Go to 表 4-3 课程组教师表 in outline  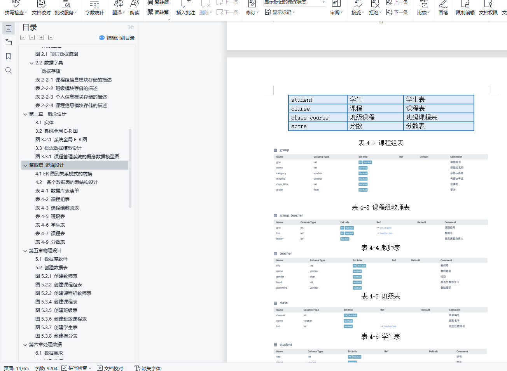[57, 208]
